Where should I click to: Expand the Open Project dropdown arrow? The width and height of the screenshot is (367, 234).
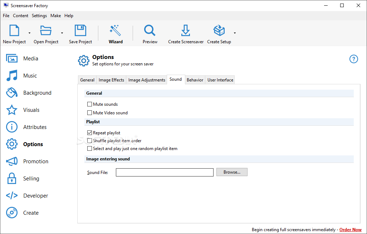click(x=62, y=33)
